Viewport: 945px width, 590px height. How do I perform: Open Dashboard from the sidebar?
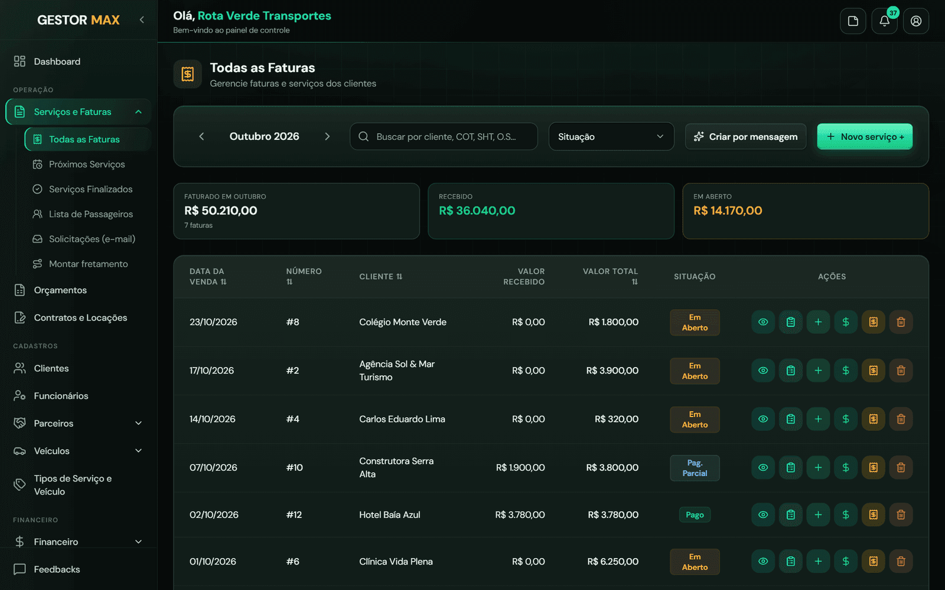[x=79, y=61]
